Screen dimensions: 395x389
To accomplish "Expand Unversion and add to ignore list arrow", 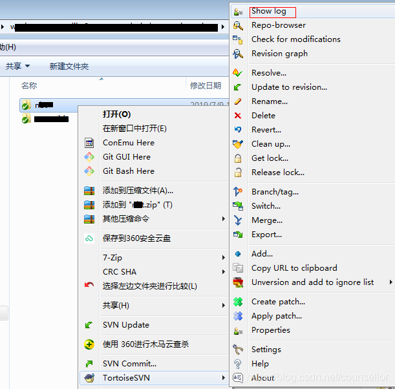I will (x=390, y=282).
